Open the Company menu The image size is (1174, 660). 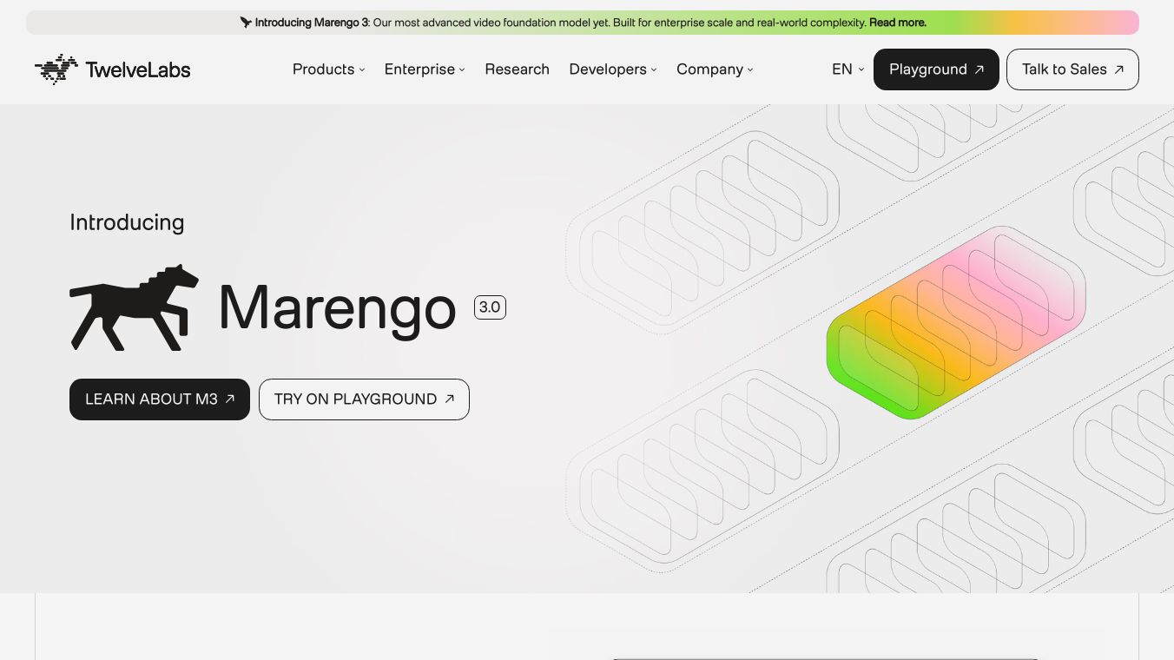715,69
